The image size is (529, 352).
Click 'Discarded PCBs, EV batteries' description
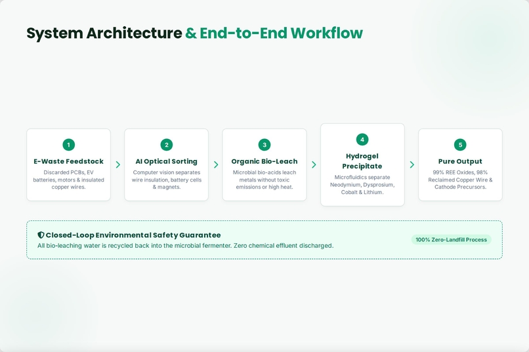coord(68,180)
